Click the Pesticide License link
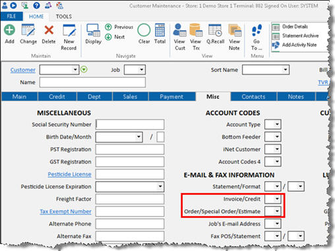The width and height of the screenshot is (335, 251). tap(69, 174)
